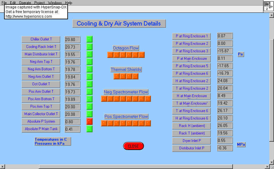This screenshot has width=274, height=169.
Task: Open the Windows menu
Action: (55, 2)
